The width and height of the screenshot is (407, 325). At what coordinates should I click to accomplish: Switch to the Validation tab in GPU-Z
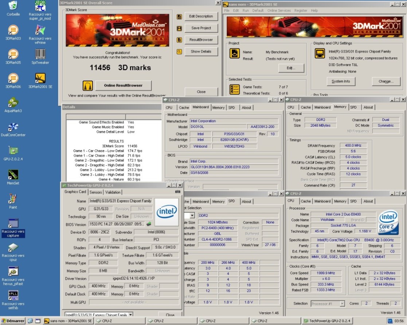(x=113, y=192)
